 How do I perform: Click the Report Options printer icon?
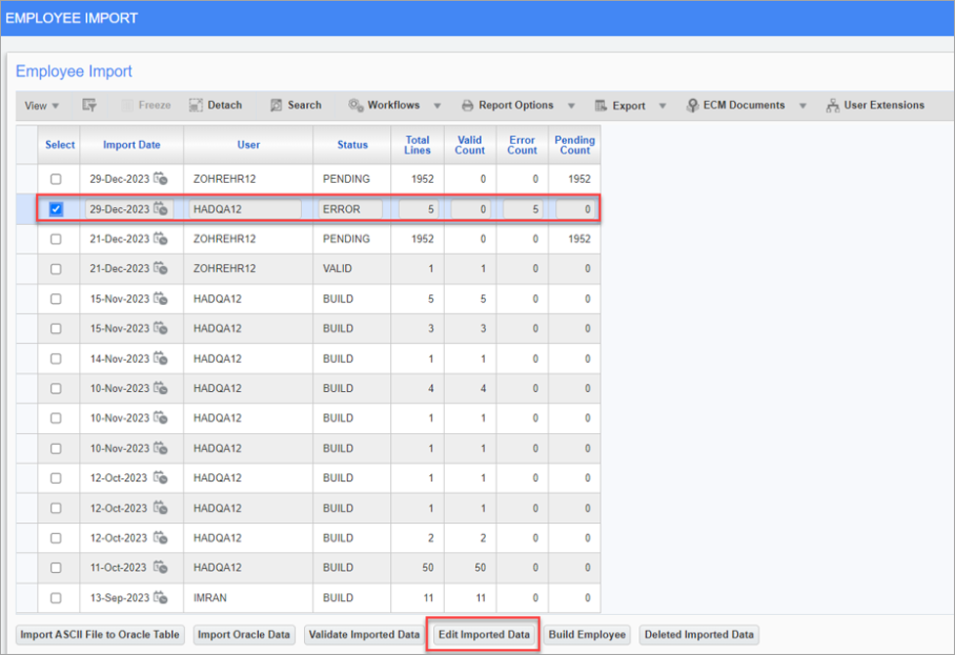(467, 106)
